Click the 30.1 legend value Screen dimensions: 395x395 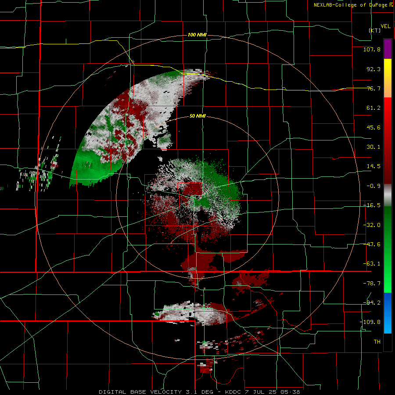tap(373, 147)
